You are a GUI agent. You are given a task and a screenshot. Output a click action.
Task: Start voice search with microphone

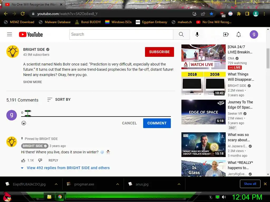(x=197, y=34)
